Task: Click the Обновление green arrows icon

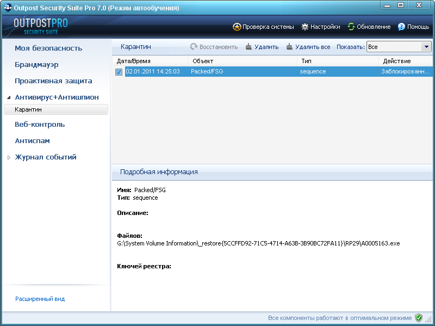Action: [351, 27]
